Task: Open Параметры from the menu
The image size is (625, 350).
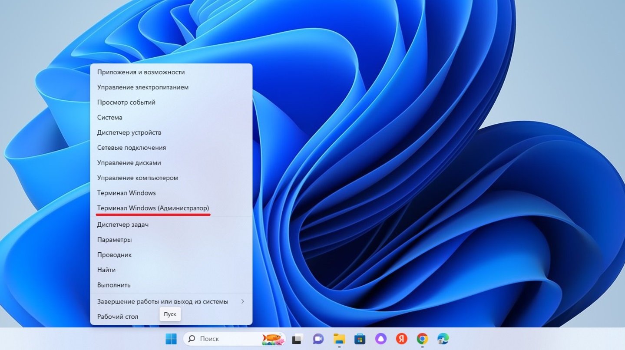Action: click(x=171, y=240)
